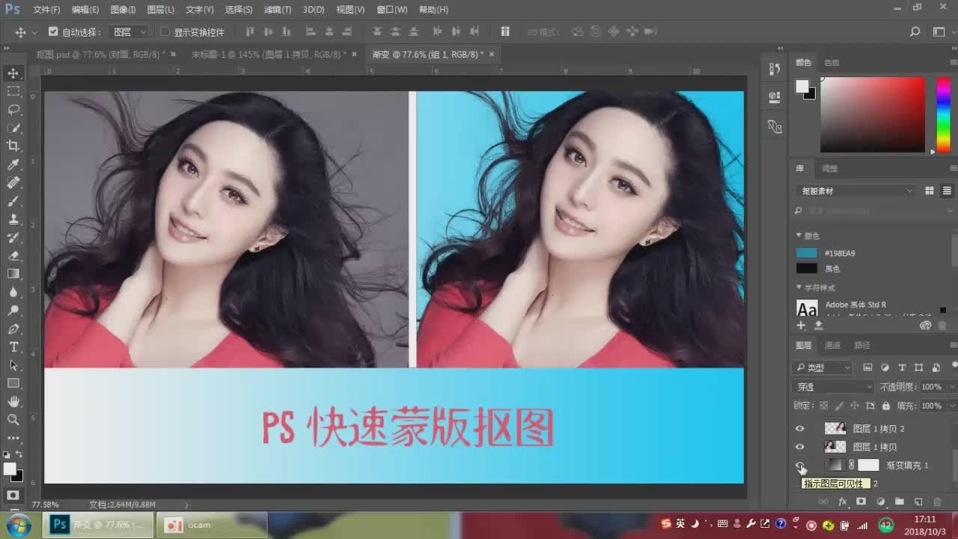This screenshot has height=539, width=958.
Task: Click the foreground color swatch in toolbox
Action: (x=9, y=469)
